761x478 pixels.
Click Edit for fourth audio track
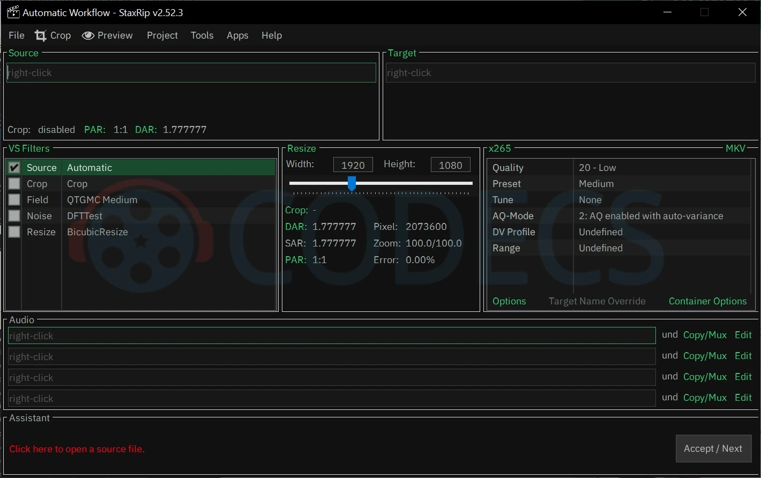[743, 398]
